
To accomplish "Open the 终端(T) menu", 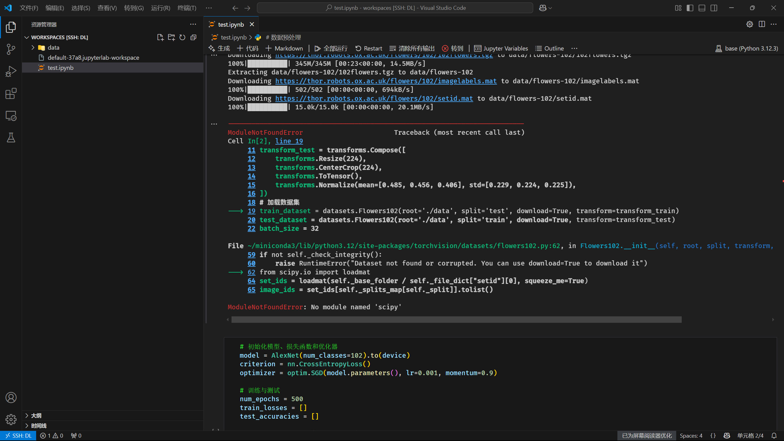I will 187,8.
